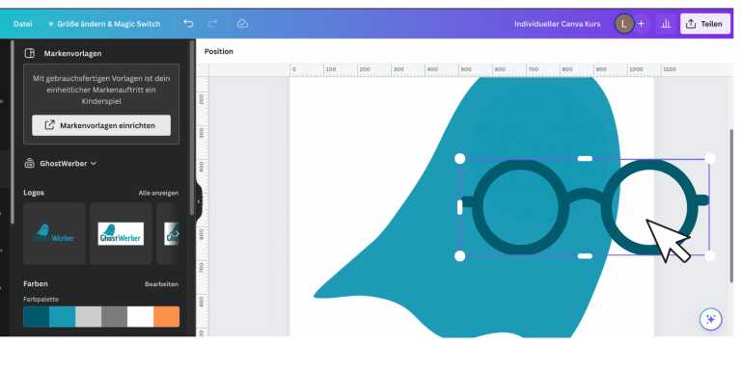Screen dimensions: 741x370
Task: Click the redo arrow icon
Action: pyautogui.click(x=212, y=23)
